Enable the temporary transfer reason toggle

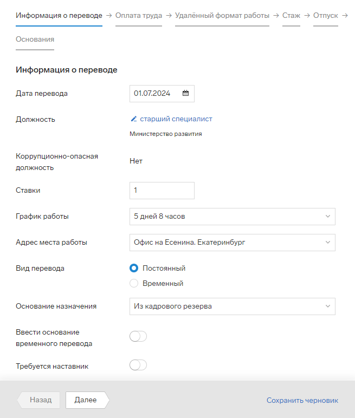pos(138,337)
